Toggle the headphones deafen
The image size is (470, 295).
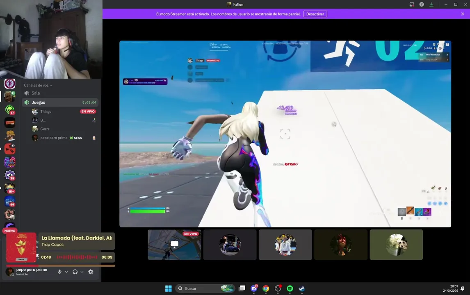click(75, 272)
